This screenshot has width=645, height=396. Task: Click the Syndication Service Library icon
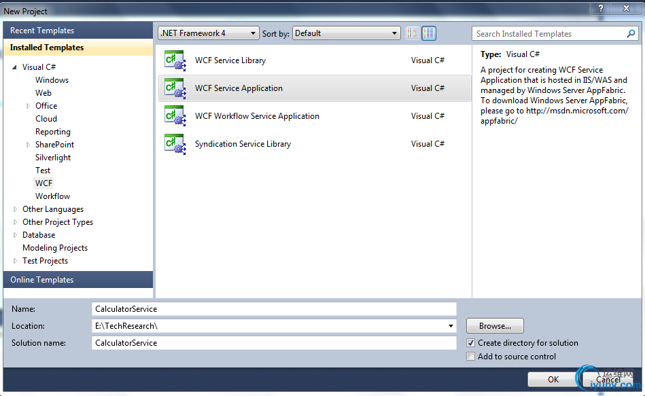175,144
